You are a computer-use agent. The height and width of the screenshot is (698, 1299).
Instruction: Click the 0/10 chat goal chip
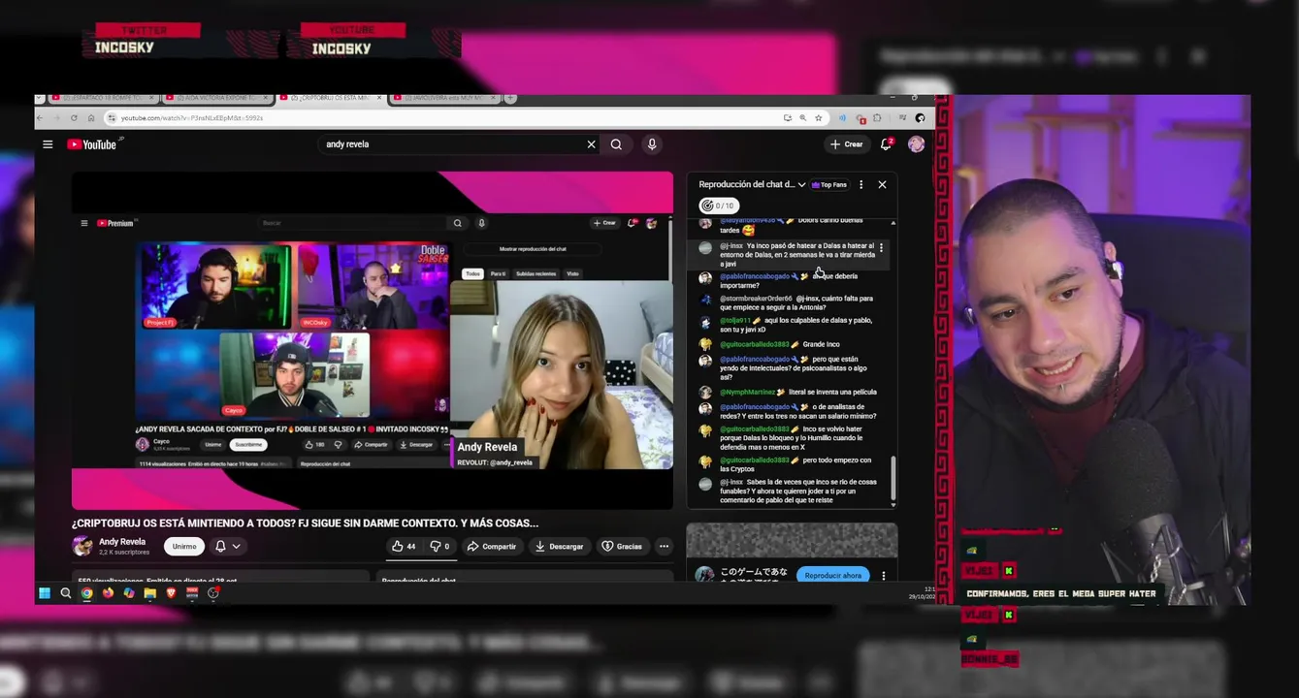[717, 206]
